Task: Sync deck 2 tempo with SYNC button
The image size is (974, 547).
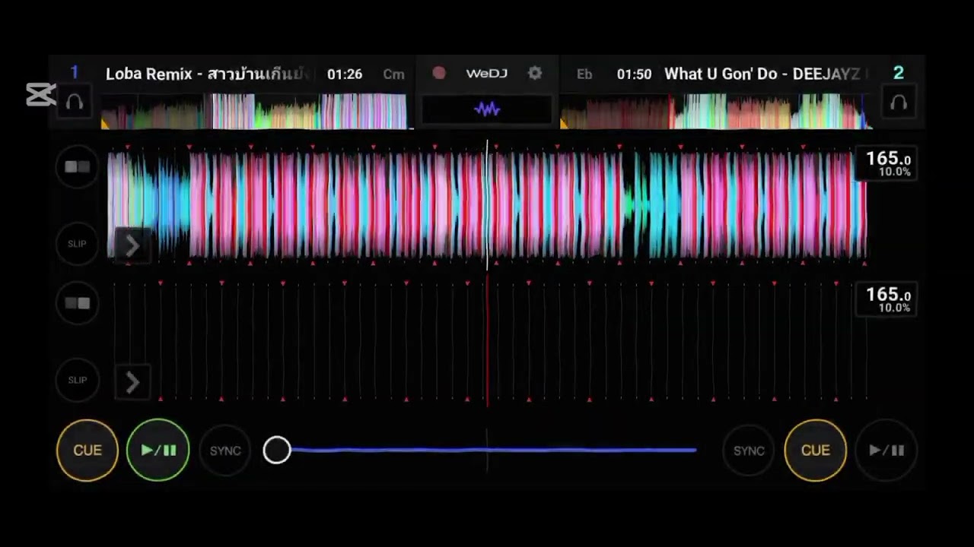Action: point(749,451)
